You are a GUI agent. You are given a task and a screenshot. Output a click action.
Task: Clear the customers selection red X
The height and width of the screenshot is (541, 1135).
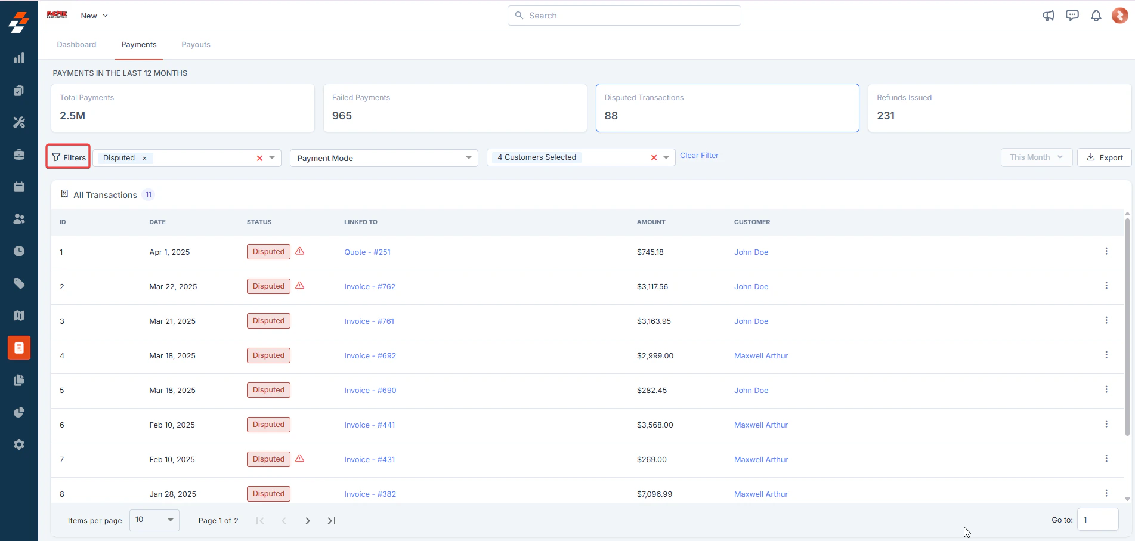(x=654, y=157)
